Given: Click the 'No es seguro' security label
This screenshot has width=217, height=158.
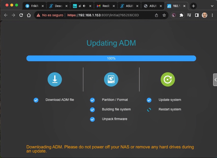Looking at the screenshot, I should pyautogui.click(x=53, y=15).
